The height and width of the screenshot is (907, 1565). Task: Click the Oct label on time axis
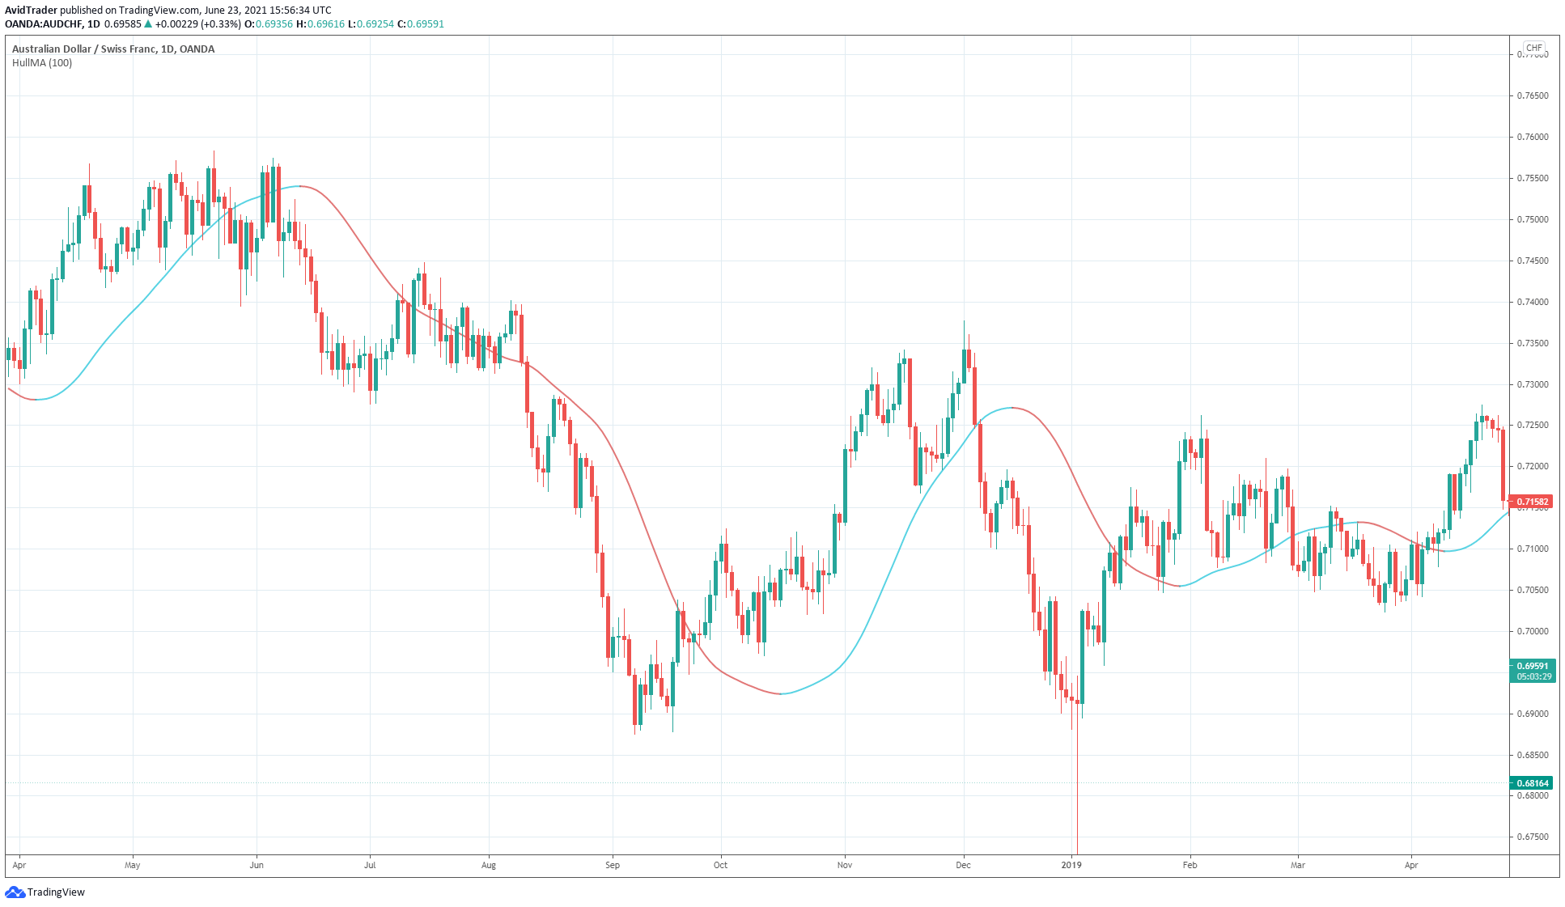point(720,865)
